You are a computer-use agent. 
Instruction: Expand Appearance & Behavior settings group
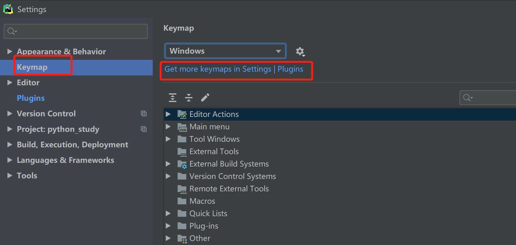(10, 51)
